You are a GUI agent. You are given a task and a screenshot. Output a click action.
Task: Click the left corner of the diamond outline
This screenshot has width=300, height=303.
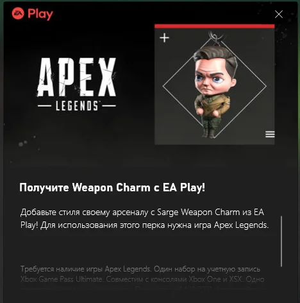coord(163,87)
